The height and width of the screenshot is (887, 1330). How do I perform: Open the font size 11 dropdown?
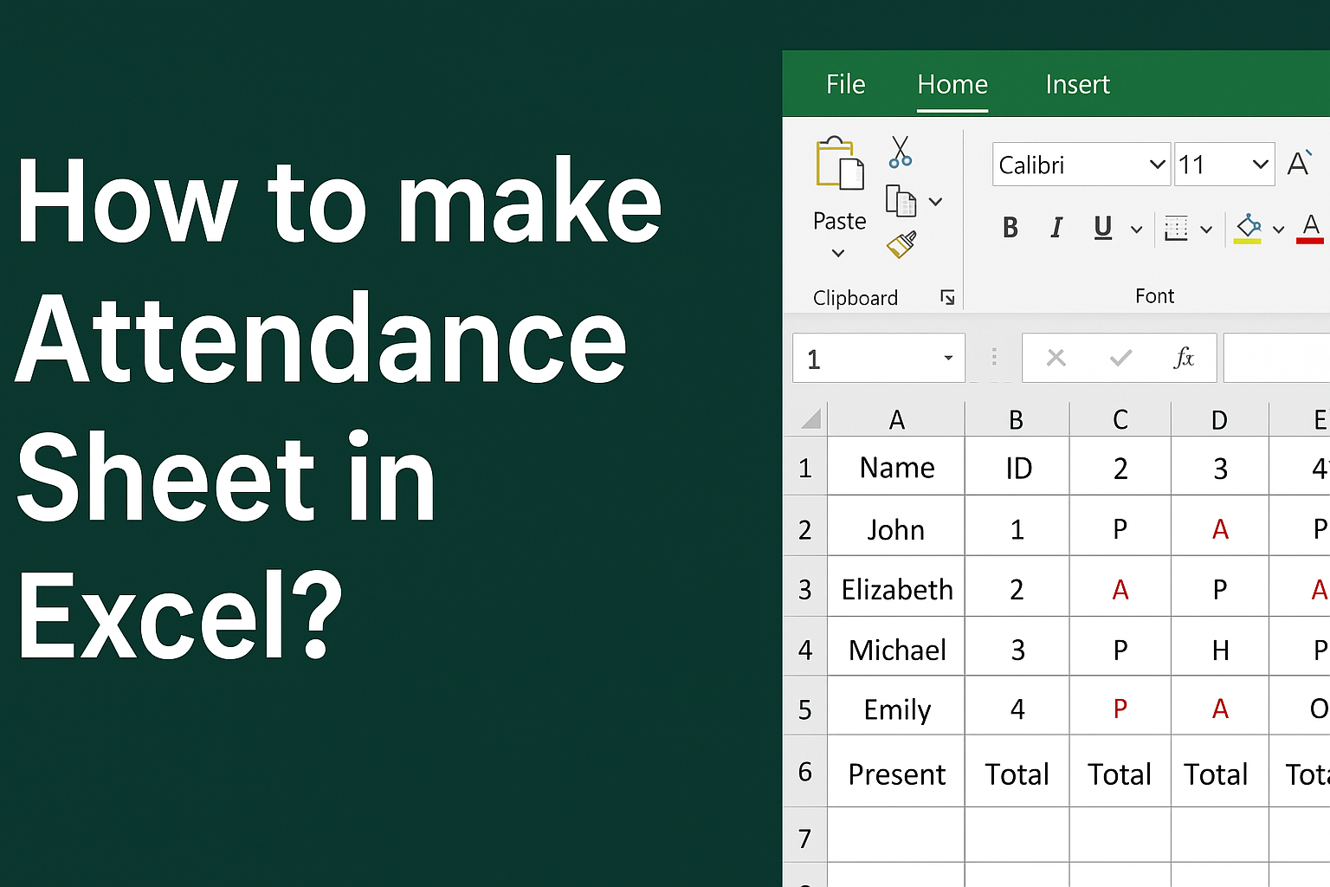pos(1259,164)
